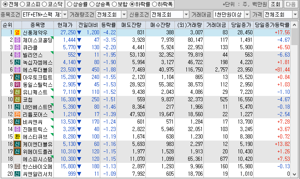Click the 신 badge beside 아우토크립트
Viewport: 300px width, 179px height.
(x=17, y=77)
